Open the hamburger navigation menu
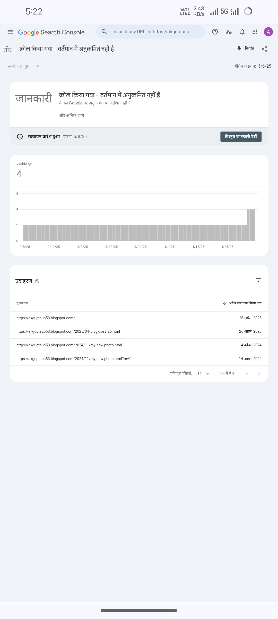Image resolution: width=278 pixels, height=619 pixels. (10, 32)
